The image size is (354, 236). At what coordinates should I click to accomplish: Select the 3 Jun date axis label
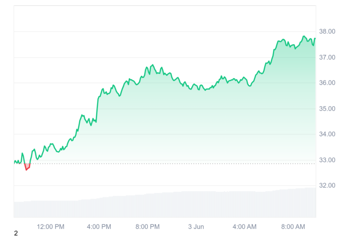point(196,226)
